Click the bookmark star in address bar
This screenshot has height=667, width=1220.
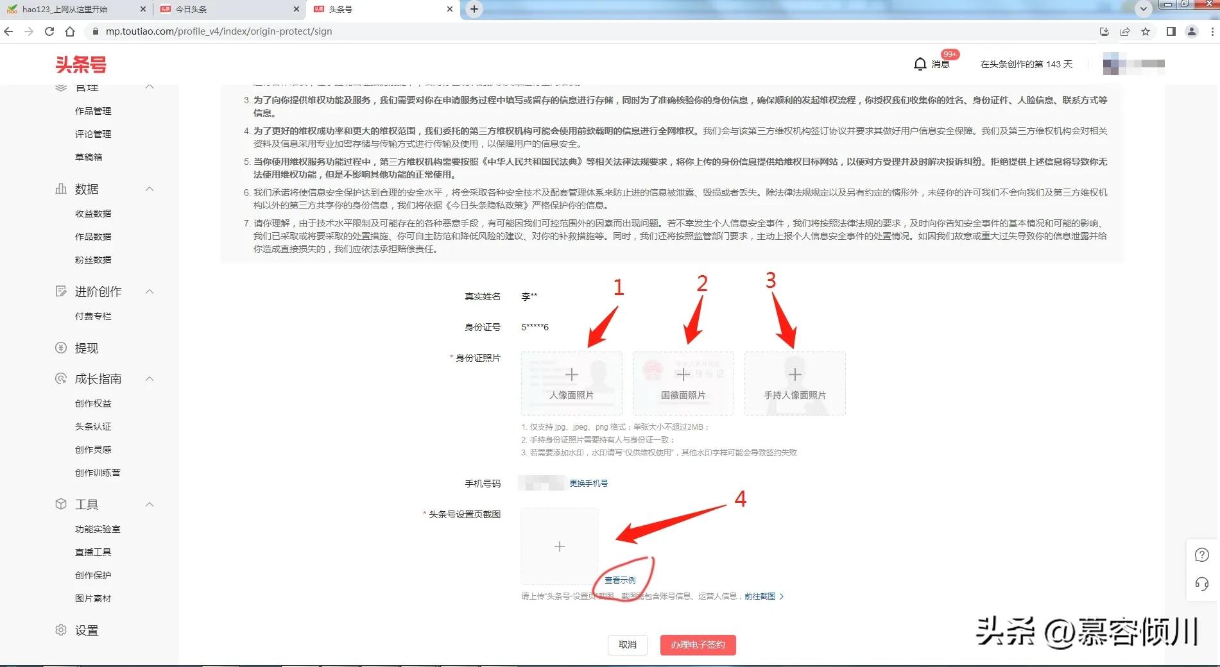(1146, 31)
